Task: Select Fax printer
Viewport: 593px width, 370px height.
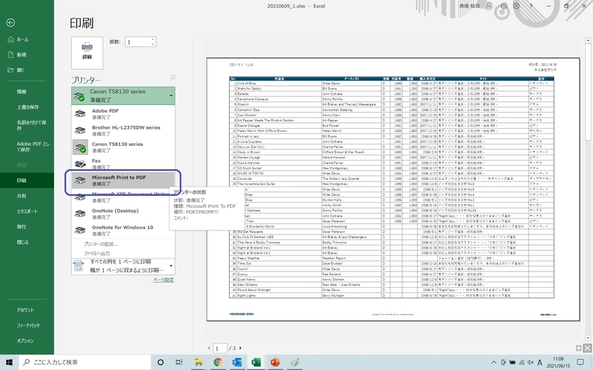Action: (x=123, y=164)
